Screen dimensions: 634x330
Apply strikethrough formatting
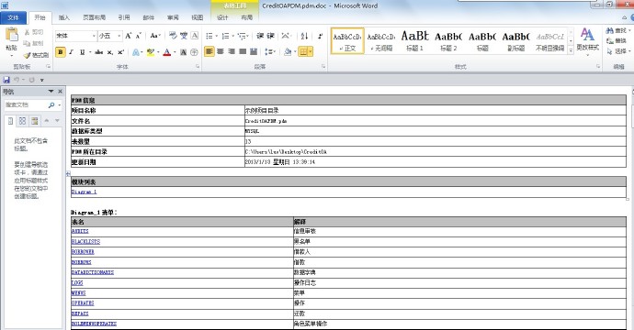pyautogui.click(x=98, y=52)
